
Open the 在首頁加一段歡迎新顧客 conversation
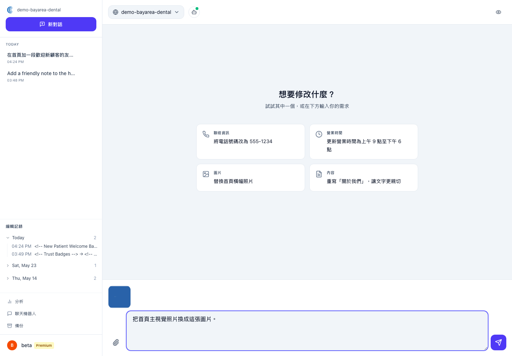coord(51,58)
